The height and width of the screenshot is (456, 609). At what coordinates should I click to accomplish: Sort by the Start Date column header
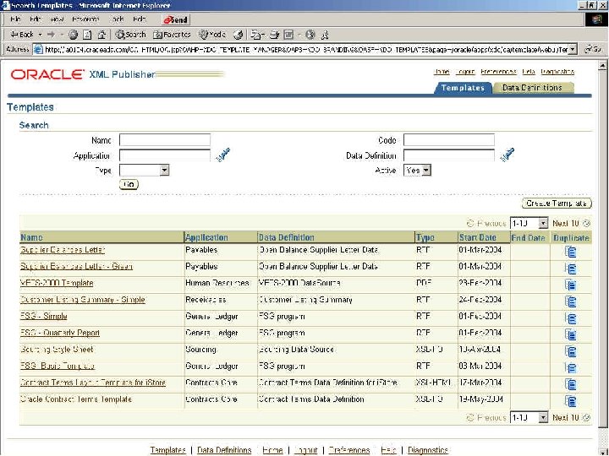tap(477, 237)
